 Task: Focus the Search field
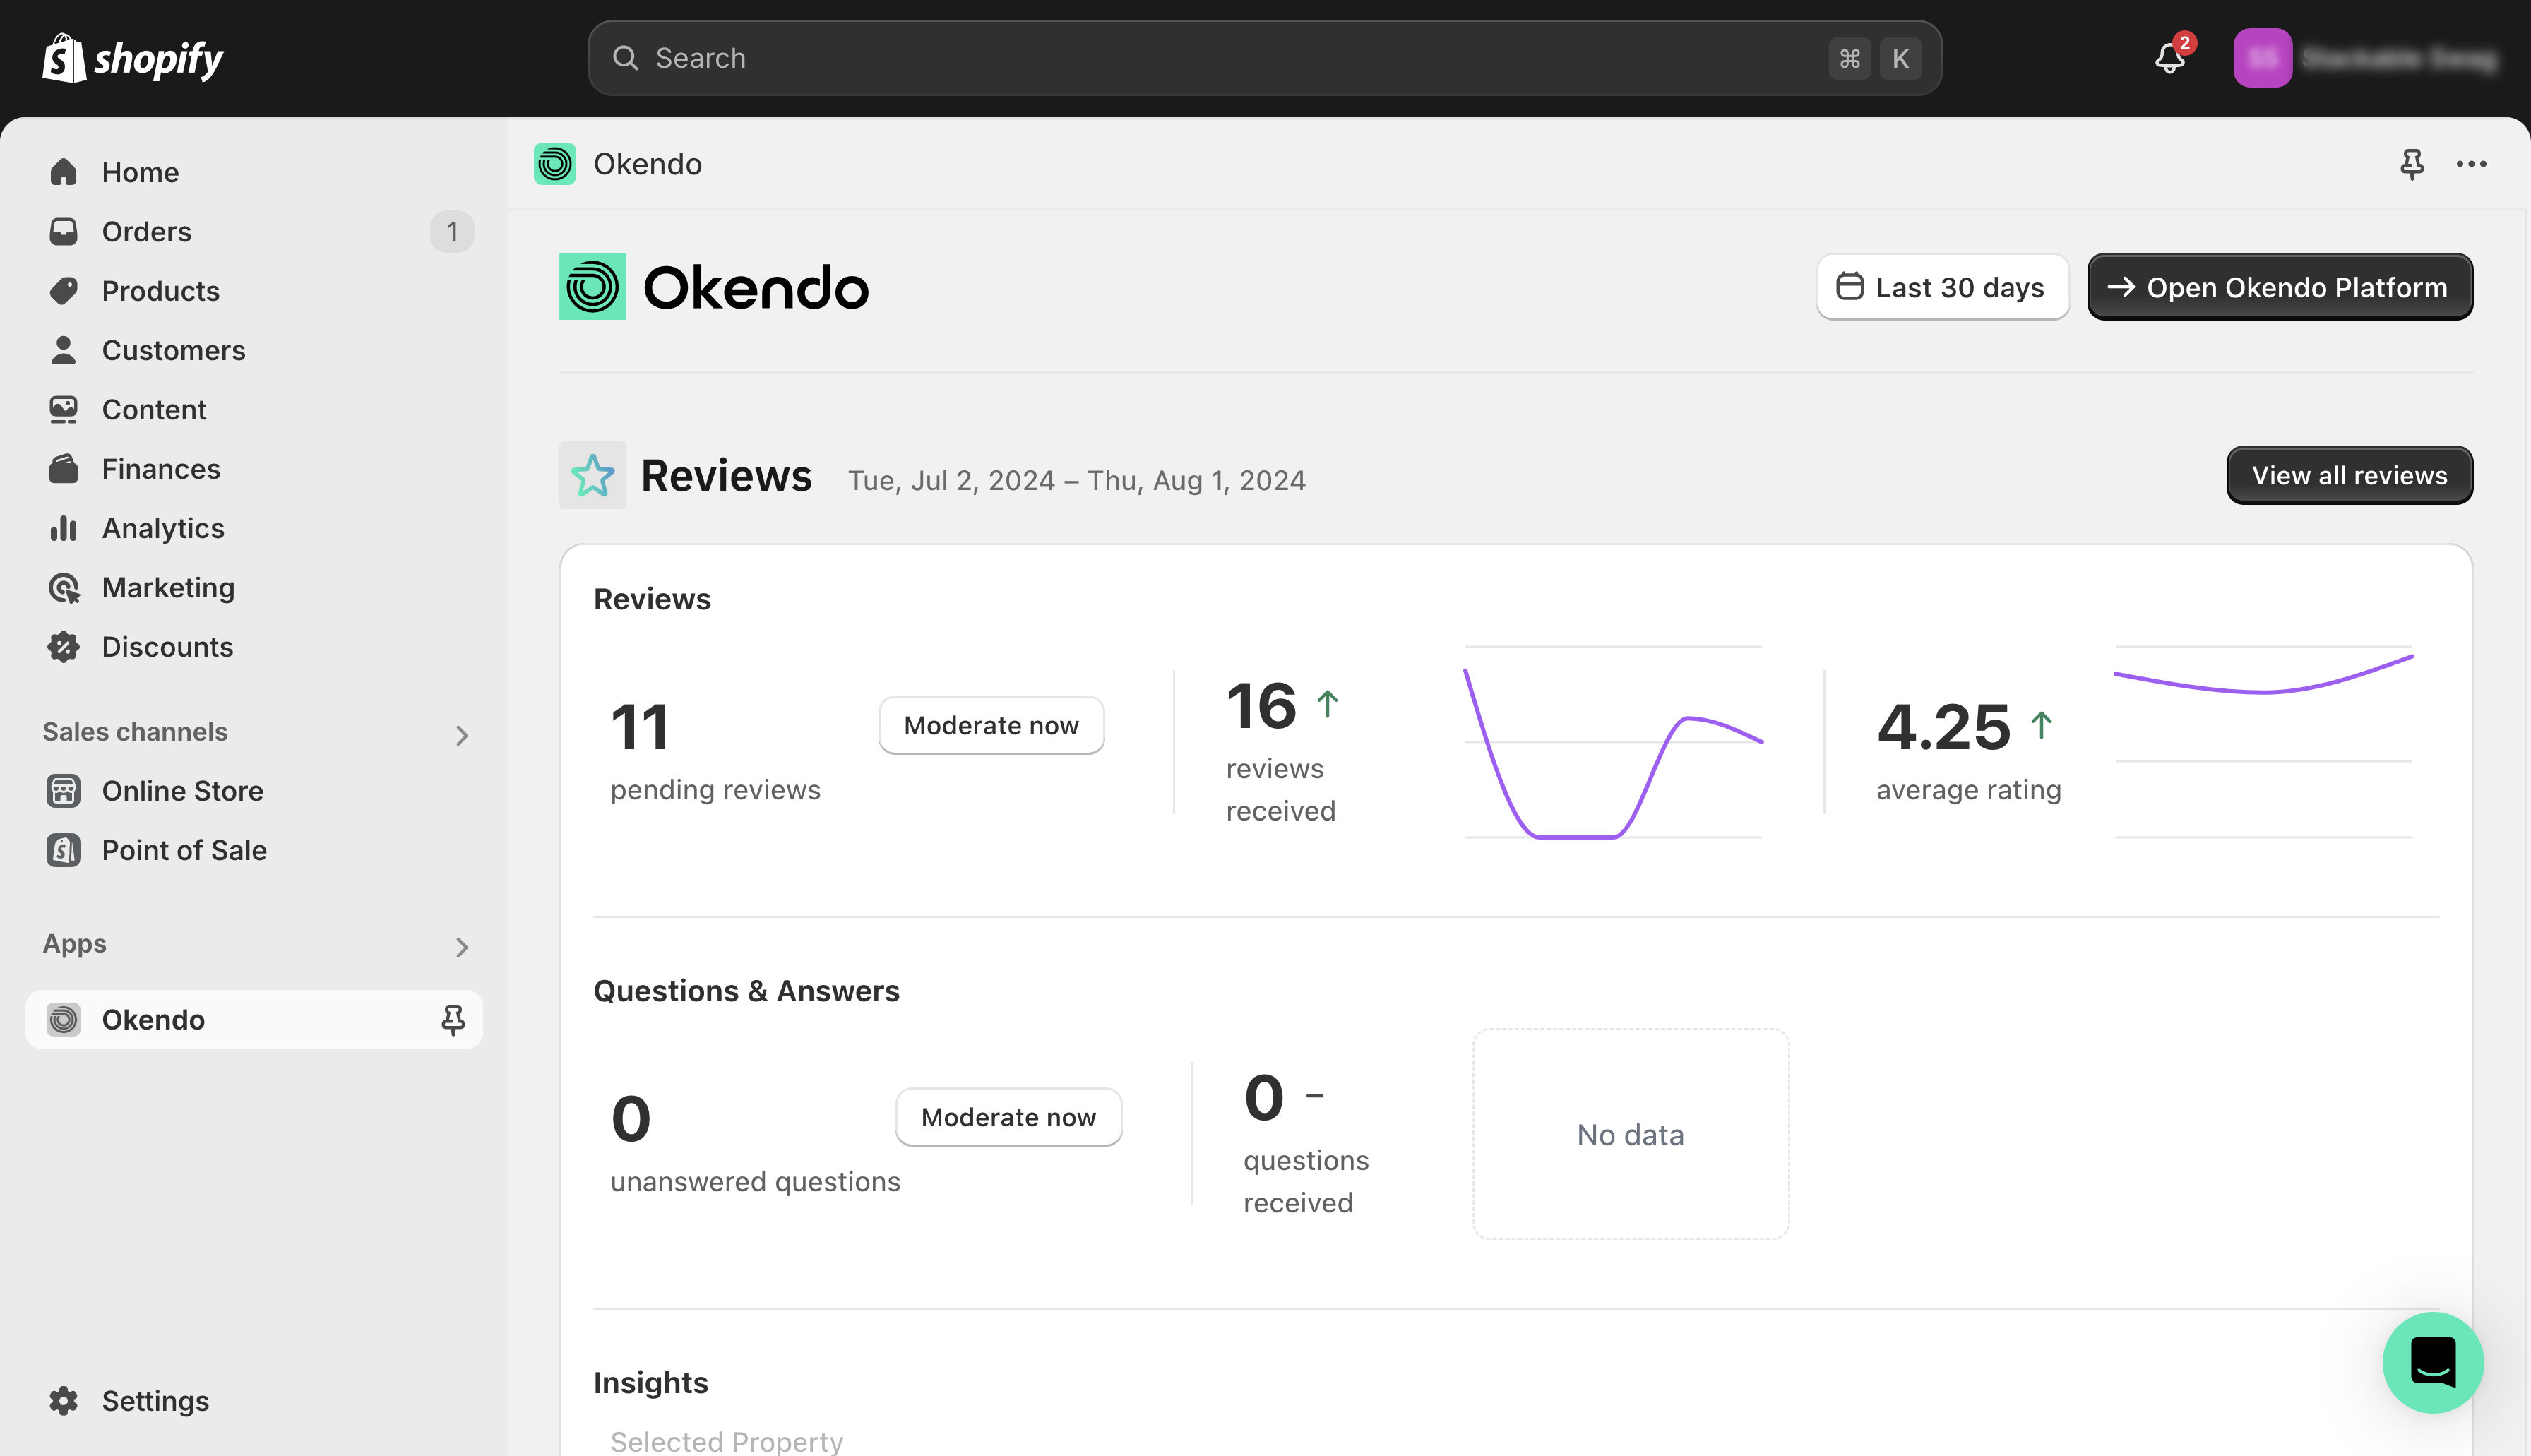[1264, 58]
